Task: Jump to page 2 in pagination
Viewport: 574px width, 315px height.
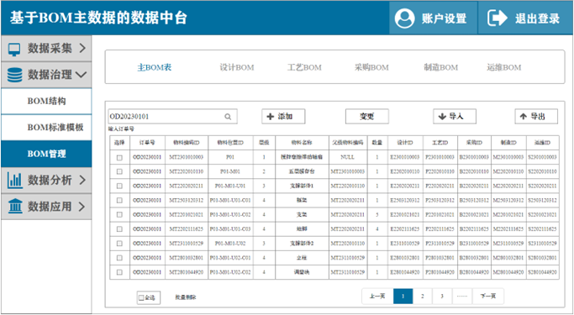Action: [x=423, y=297]
